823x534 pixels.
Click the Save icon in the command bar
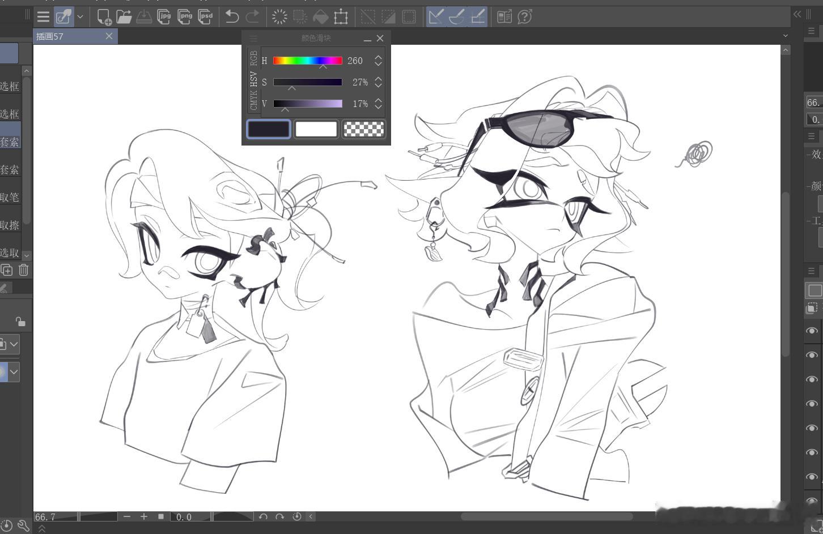[x=144, y=17]
